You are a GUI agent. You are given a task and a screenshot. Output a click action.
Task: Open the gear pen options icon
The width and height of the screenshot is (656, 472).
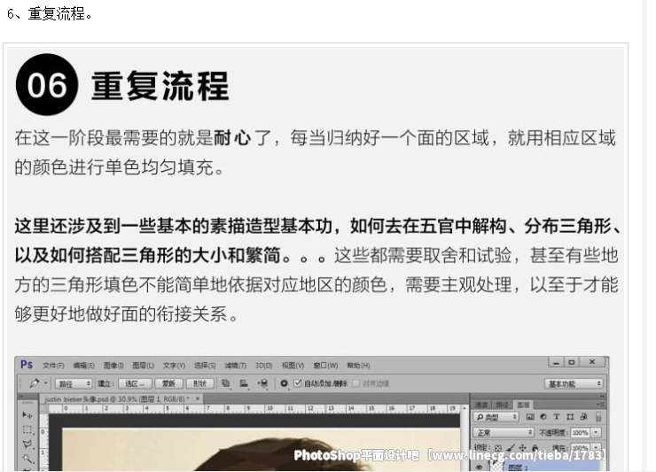[x=284, y=383]
